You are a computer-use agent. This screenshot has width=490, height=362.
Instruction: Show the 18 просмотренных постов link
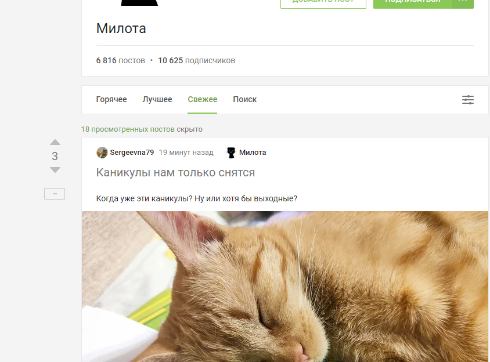point(128,129)
